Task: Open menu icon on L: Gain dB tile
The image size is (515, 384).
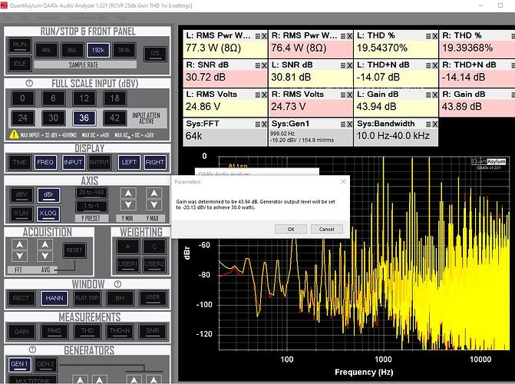Action: pyautogui.click(x=428, y=95)
